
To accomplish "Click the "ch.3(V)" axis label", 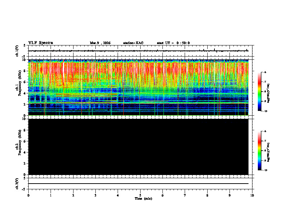I will click(17, 184).
